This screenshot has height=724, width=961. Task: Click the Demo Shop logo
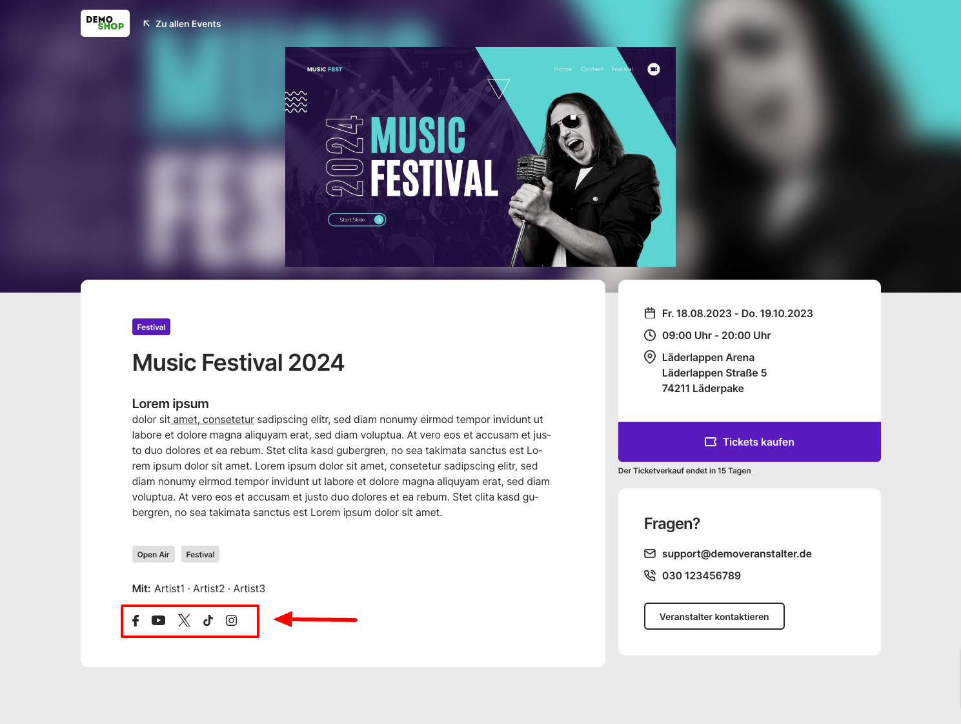pyautogui.click(x=105, y=23)
